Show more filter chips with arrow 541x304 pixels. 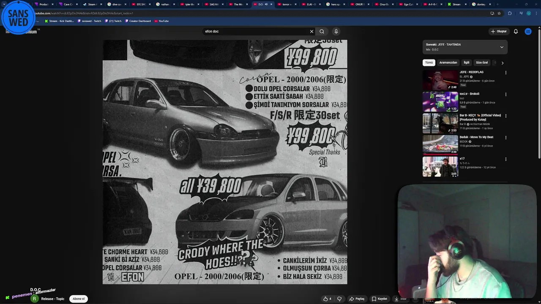tap(503, 63)
